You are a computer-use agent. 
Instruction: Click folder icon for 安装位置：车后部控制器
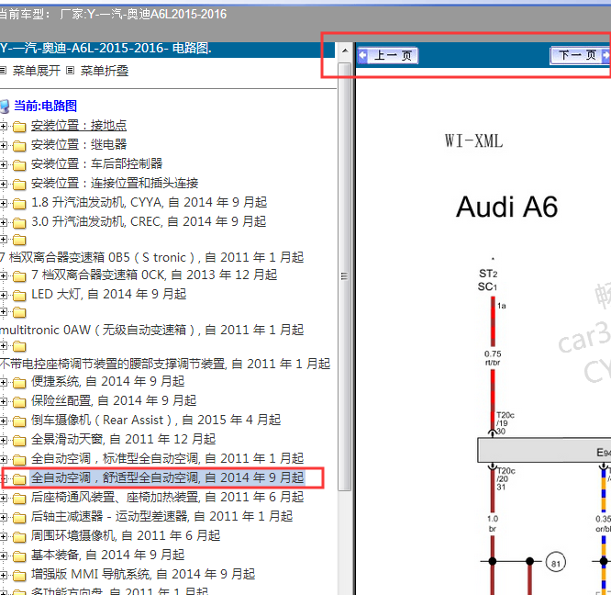point(19,165)
